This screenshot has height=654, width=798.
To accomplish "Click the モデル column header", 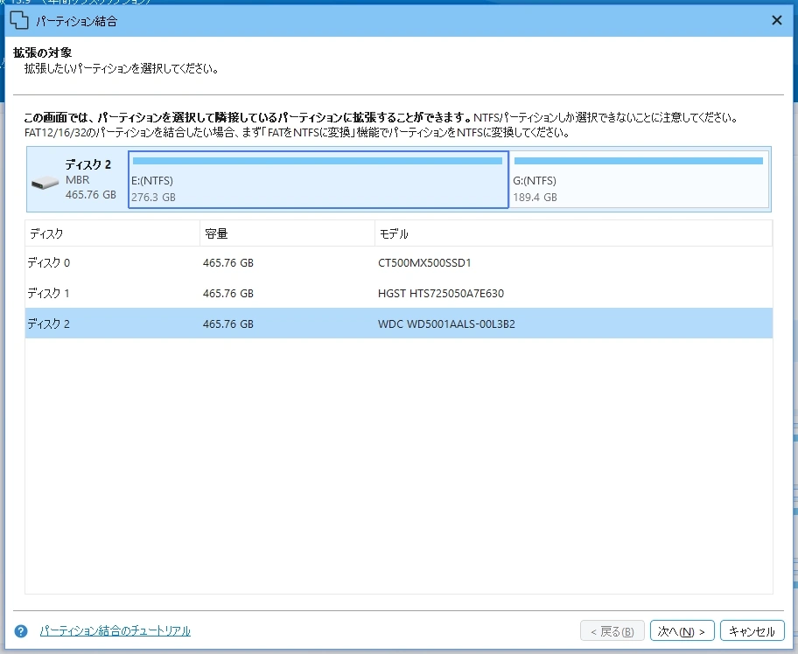I will [x=574, y=233].
